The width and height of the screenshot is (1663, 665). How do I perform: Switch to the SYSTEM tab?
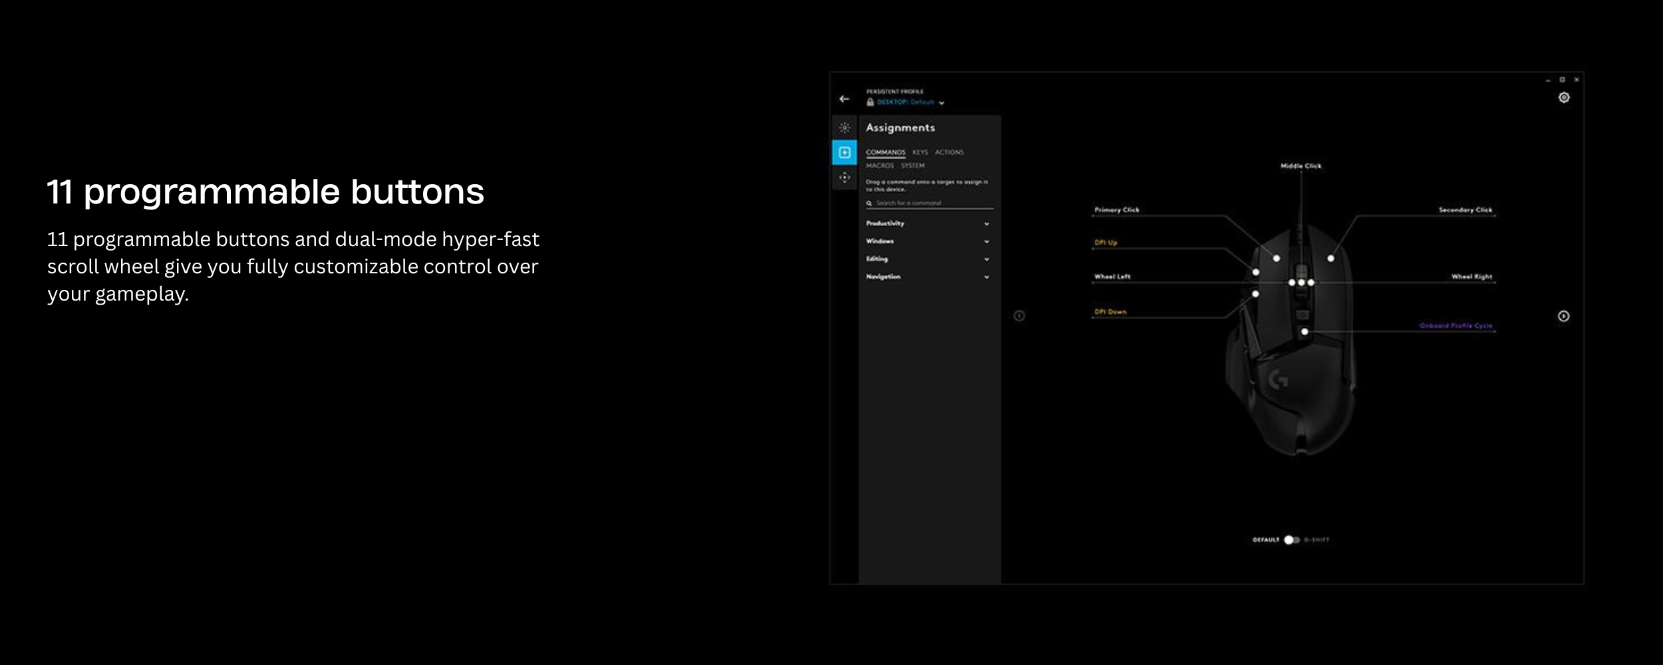coord(913,166)
